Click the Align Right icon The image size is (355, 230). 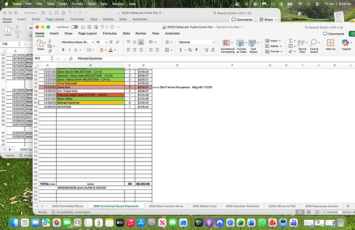coord(141,50)
